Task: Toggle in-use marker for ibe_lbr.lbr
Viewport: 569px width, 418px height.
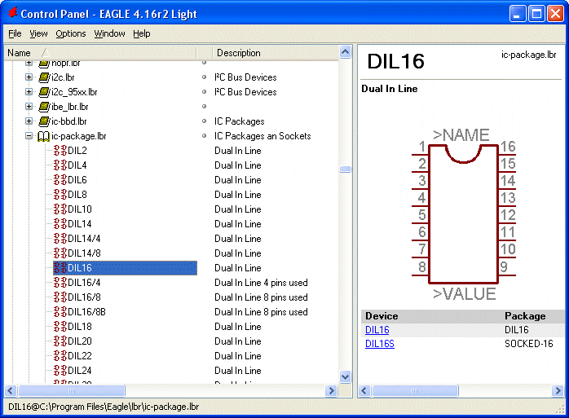Action: (204, 106)
